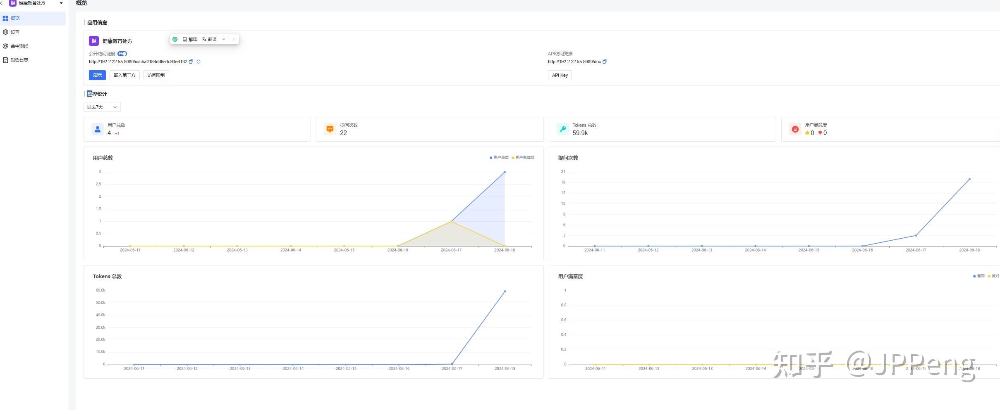1000x410 pixels.
Task: Click the 翻译 translate option
Action: (209, 39)
